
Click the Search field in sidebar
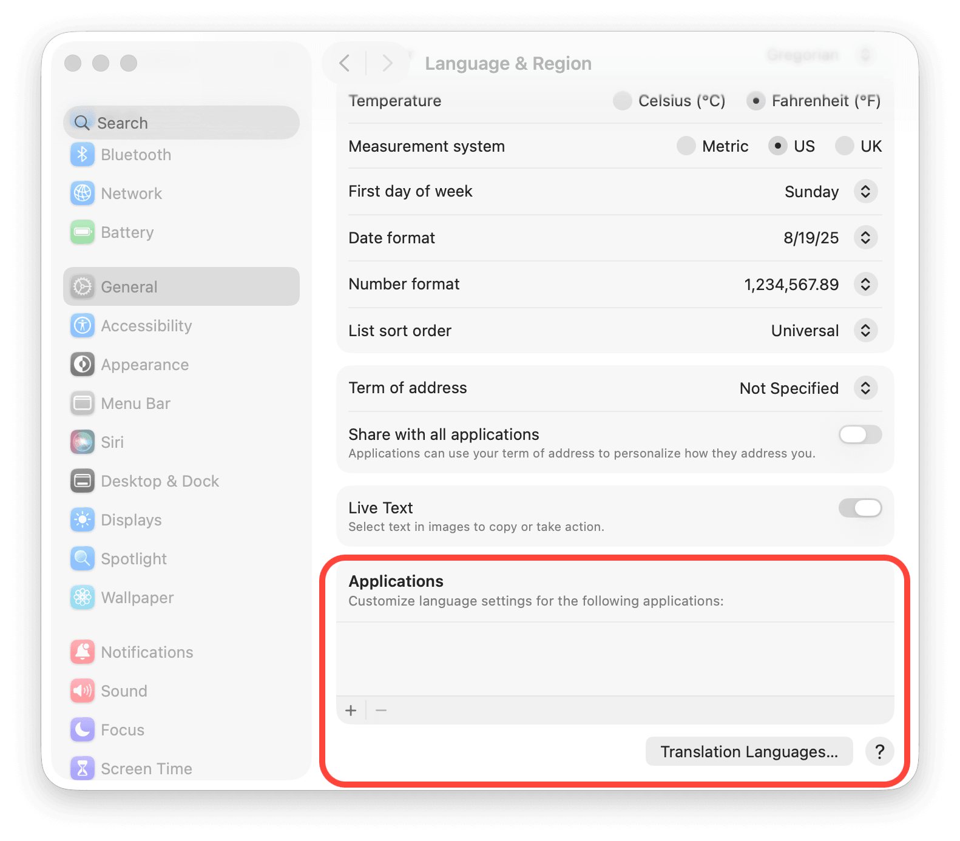[182, 123]
